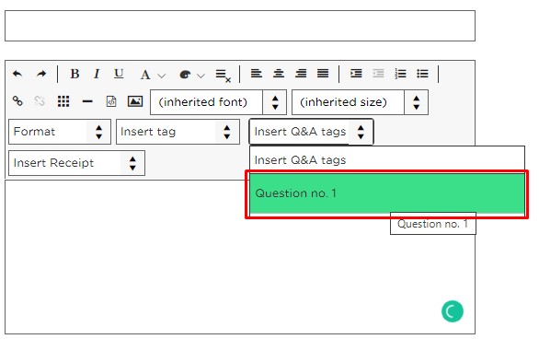The width and height of the screenshot is (539, 339).
Task: Insert a link using chain icon
Action: [x=17, y=101]
